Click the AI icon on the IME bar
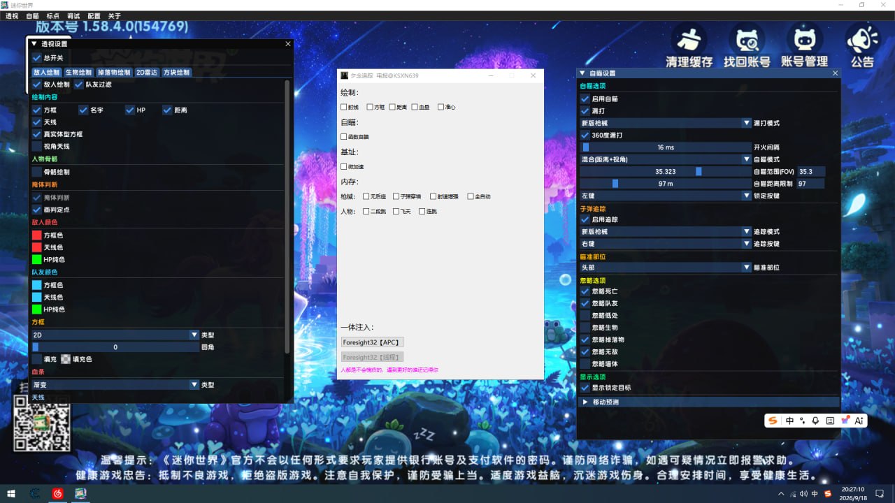The height and width of the screenshot is (503, 895). 859,421
